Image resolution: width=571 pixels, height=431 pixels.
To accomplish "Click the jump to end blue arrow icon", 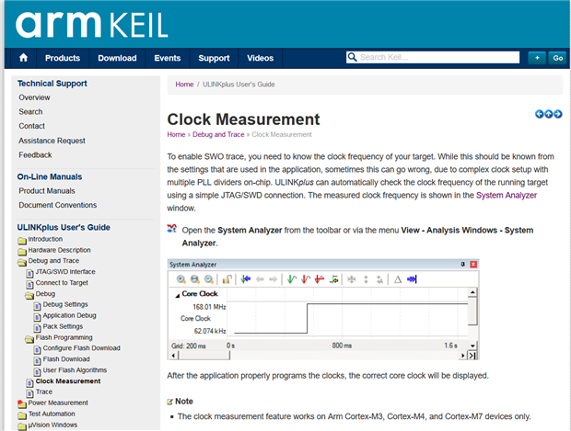I will pos(412,279).
